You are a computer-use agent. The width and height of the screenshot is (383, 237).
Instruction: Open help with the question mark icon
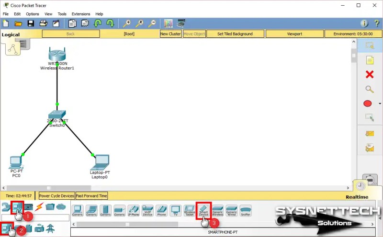[x=377, y=23]
